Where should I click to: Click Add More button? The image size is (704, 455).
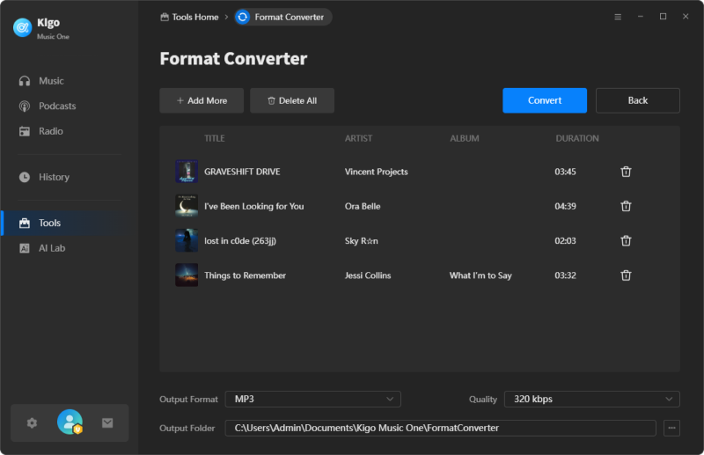[x=202, y=100]
